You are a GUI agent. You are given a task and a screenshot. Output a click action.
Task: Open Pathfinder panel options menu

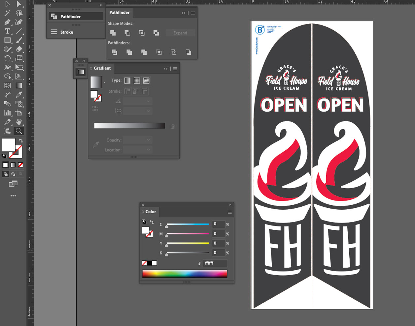(x=193, y=13)
